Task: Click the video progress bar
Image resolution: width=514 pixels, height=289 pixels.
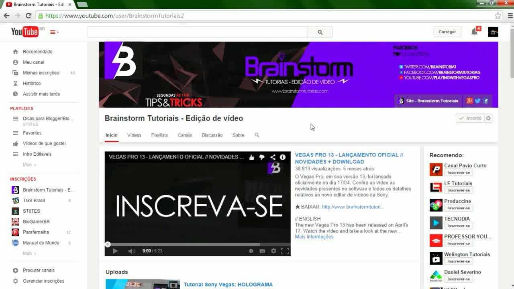Action: [x=198, y=244]
